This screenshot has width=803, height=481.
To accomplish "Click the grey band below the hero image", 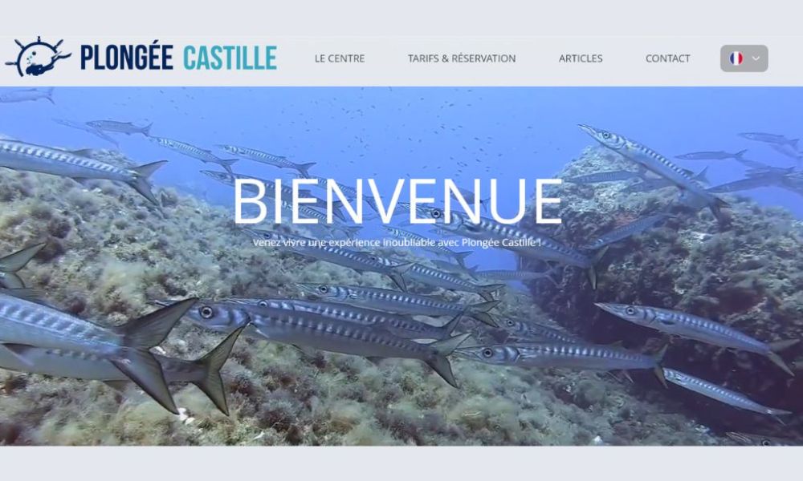I will click(x=401, y=463).
